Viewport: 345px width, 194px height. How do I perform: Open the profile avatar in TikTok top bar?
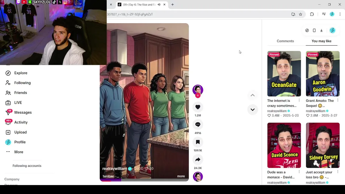332,30
